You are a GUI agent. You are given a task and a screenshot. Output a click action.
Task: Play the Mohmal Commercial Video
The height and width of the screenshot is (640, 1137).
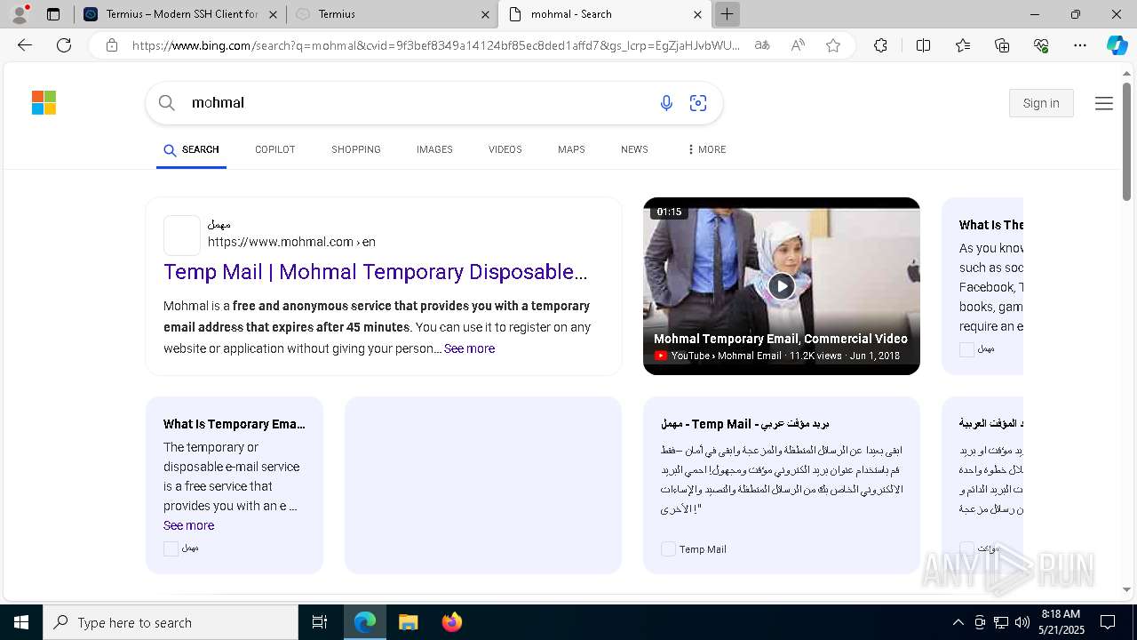782,285
